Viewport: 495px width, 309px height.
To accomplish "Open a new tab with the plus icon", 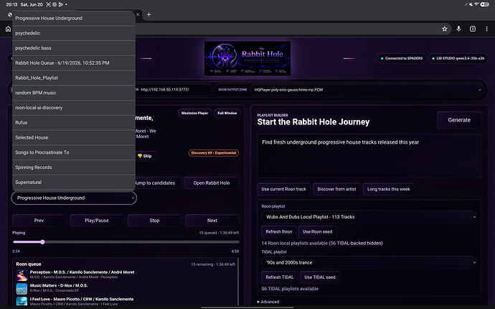I will pos(148,14).
